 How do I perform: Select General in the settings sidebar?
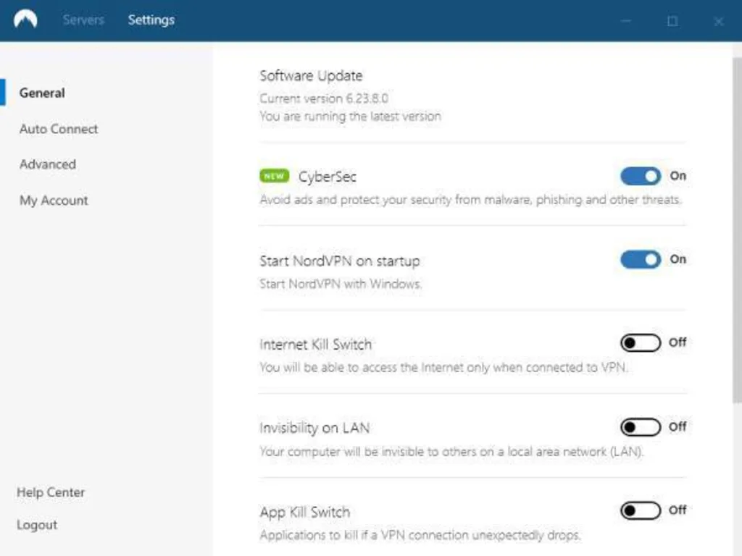(x=42, y=93)
